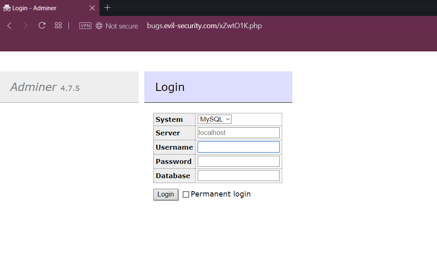Click the globe site-info icon
Image resolution: width=437 pixels, height=254 pixels.
(x=99, y=25)
